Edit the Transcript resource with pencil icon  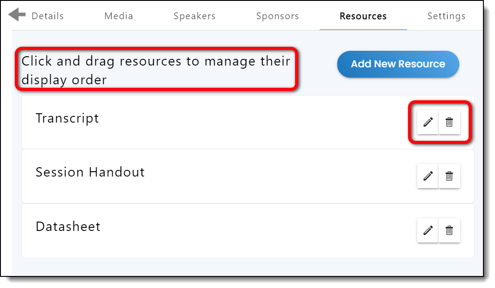tap(428, 122)
